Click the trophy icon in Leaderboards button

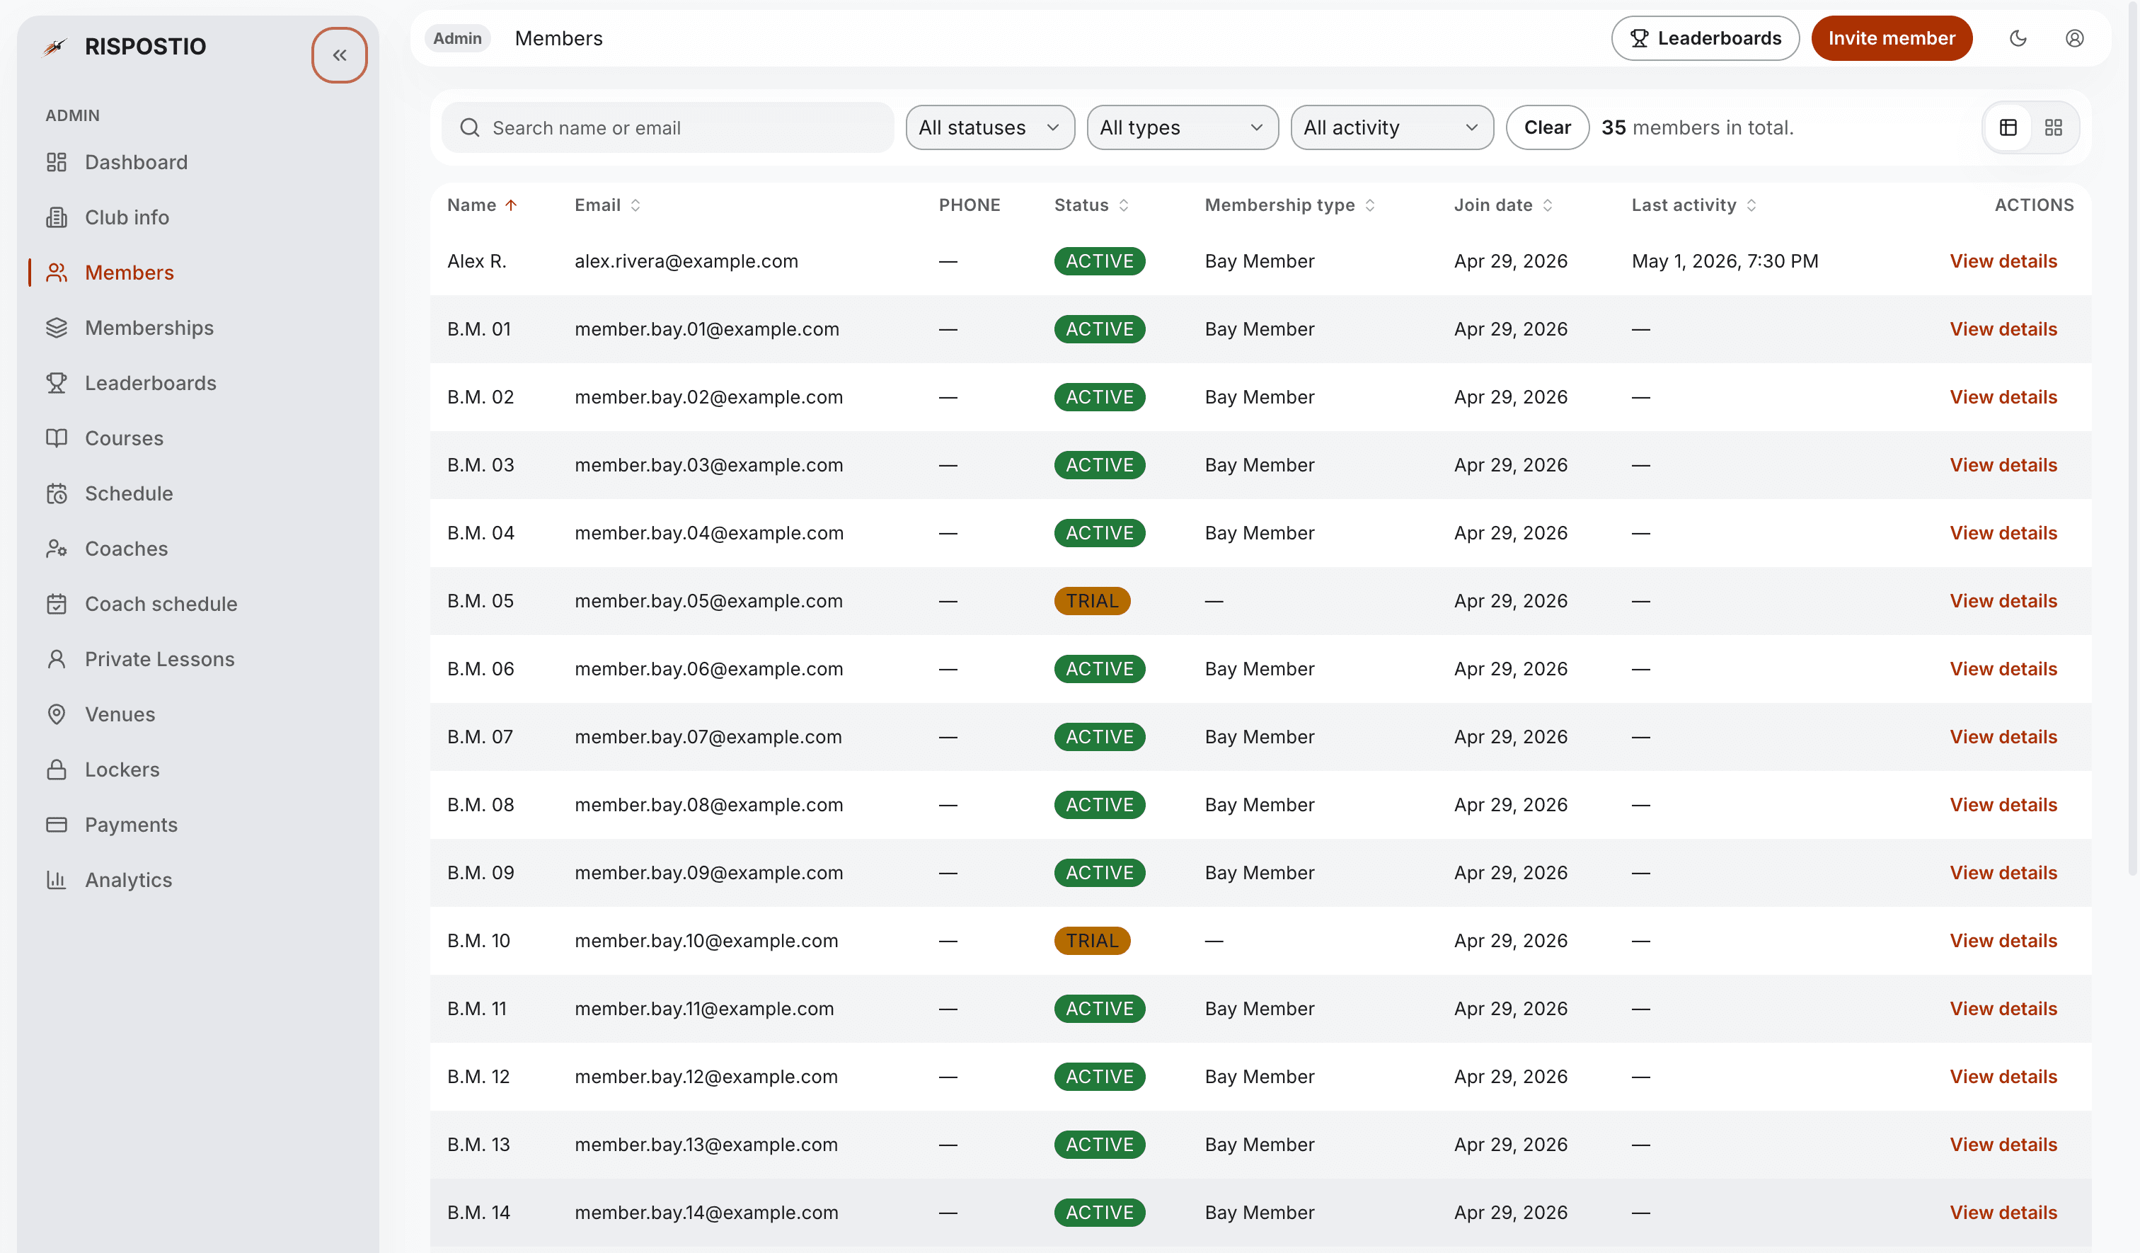(1639, 38)
